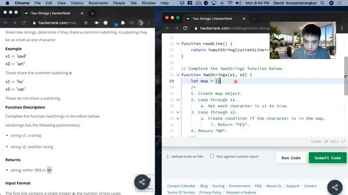Viewport: 348px width, 195px height.
Task: Open the History menu
Action: [x=77, y=3]
